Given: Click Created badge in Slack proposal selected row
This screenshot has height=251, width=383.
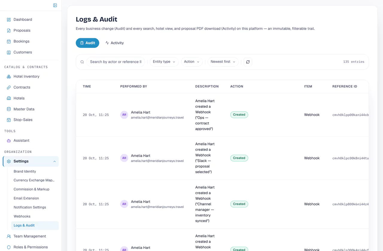Looking at the screenshot, I should [x=239, y=158].
